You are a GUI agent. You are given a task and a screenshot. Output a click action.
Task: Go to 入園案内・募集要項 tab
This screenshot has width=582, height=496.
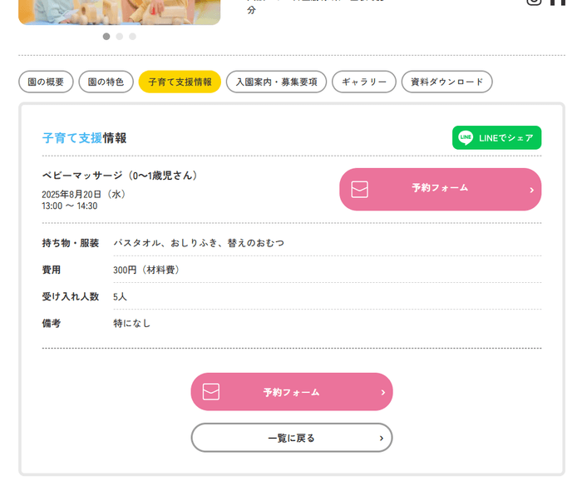coord(276,82)
